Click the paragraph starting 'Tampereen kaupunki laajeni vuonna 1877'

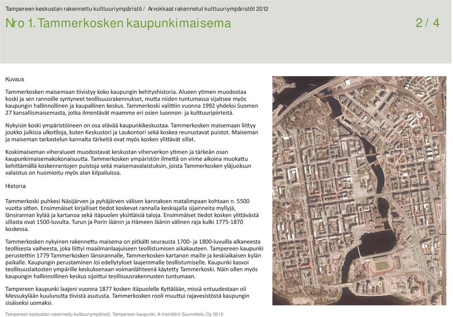click(127, 296)
